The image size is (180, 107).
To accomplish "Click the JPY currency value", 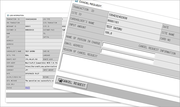I will (27, 70).
